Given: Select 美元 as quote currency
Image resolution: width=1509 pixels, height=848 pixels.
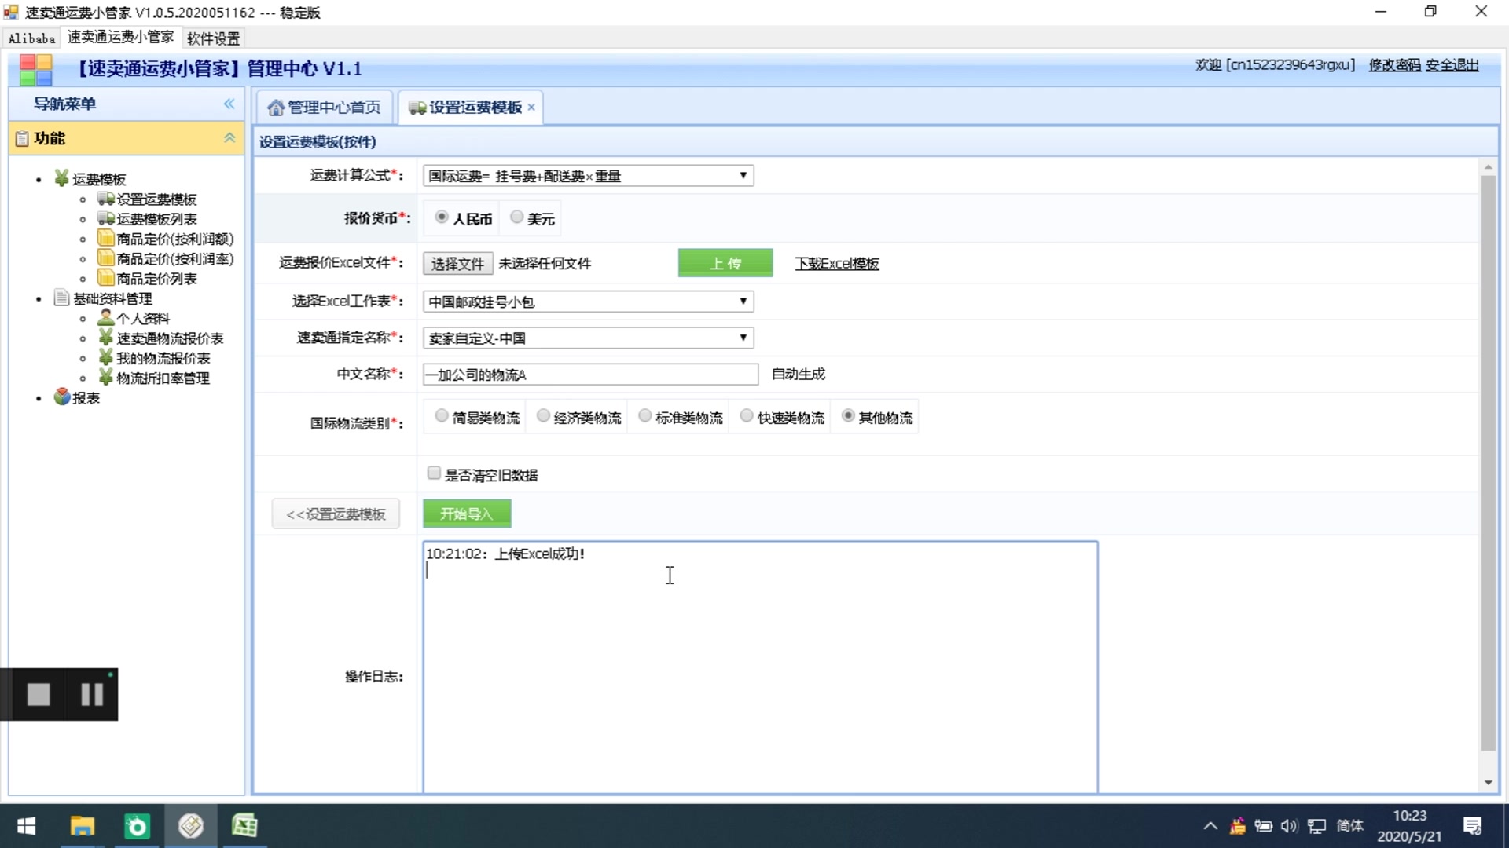Looking at the screenshot, I should coord(516,217).
